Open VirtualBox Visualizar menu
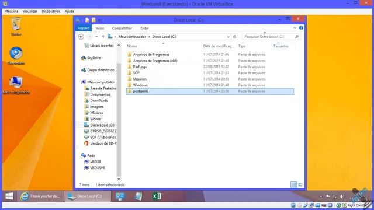The height and width of the screenshot is (210, 374). tap(30, 12)
